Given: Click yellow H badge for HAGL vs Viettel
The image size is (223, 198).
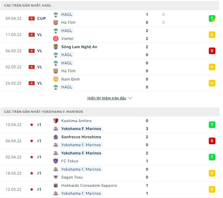Looking at the screenshot, I should click(x=212, y=35).
